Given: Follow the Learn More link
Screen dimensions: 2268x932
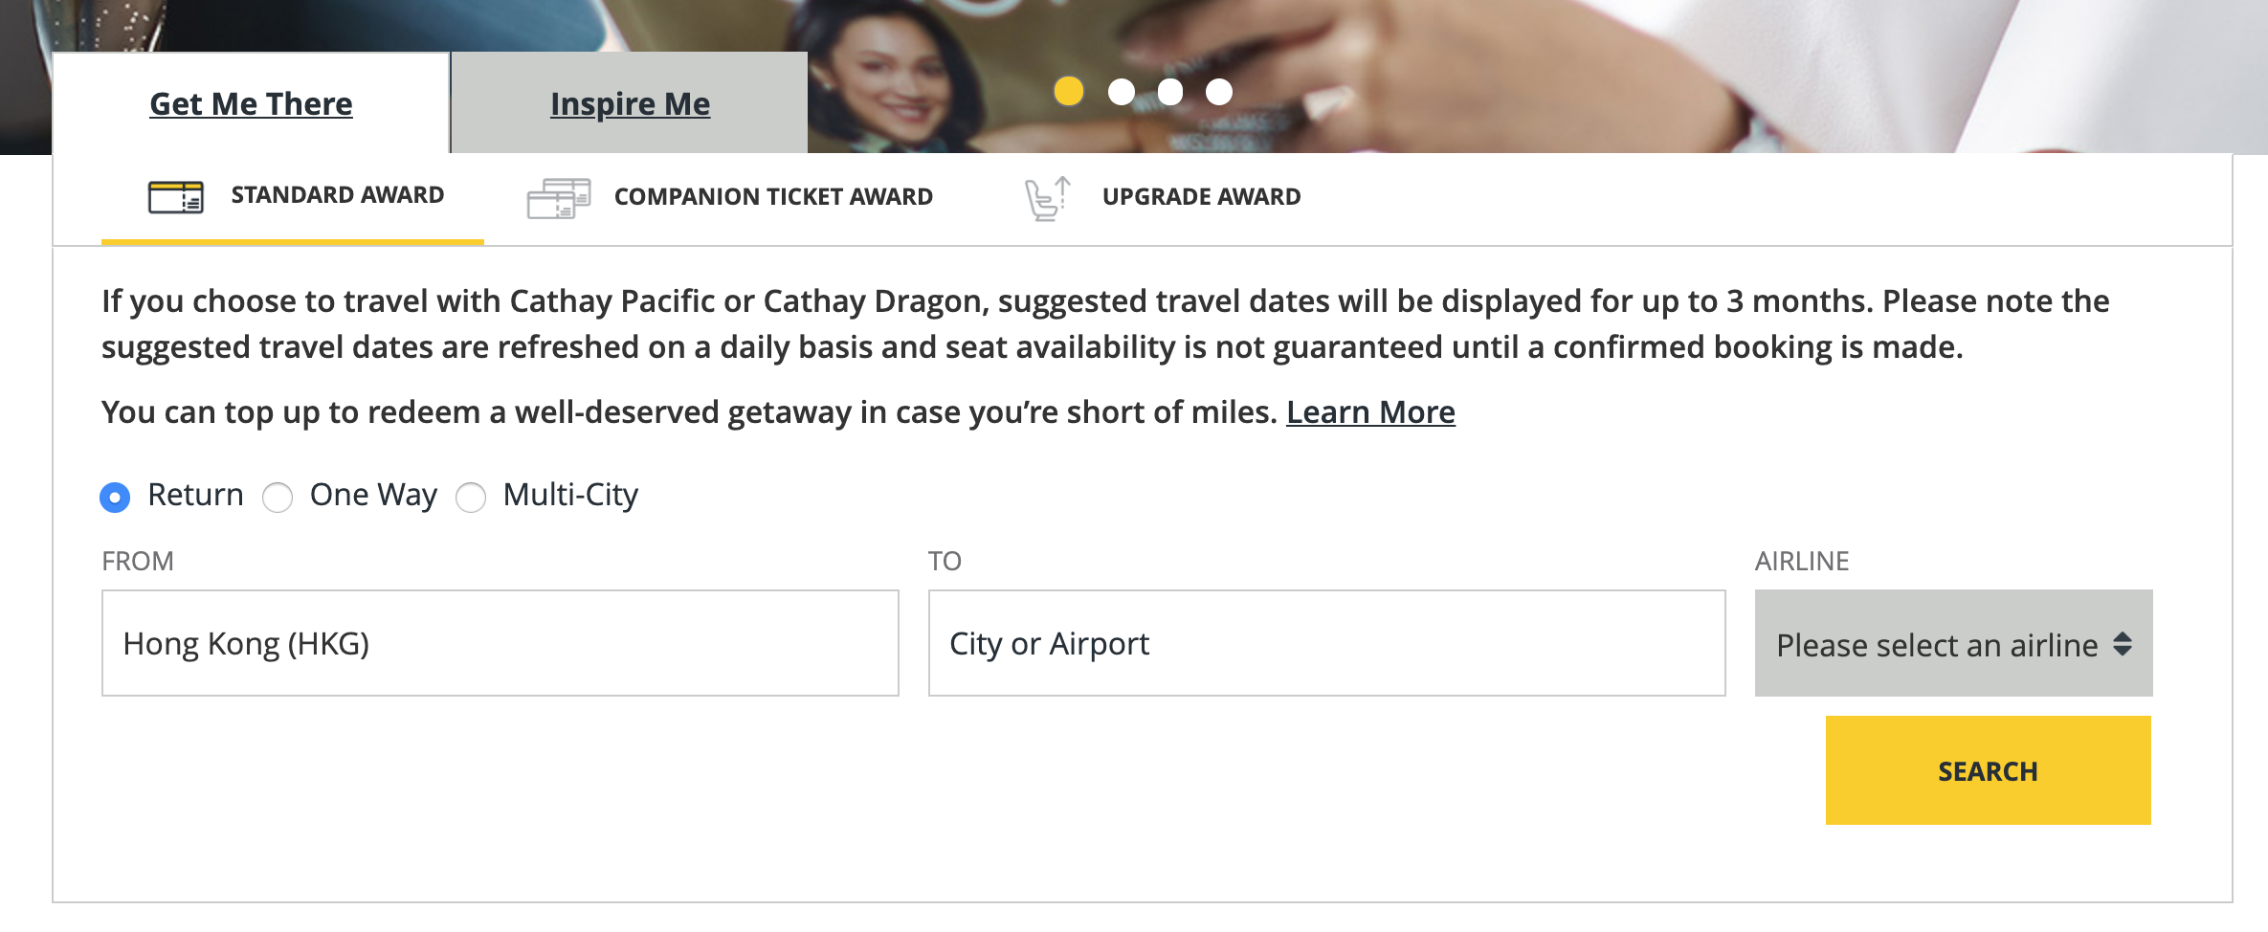Looking at the screenshot, I should pos(1369,412).
